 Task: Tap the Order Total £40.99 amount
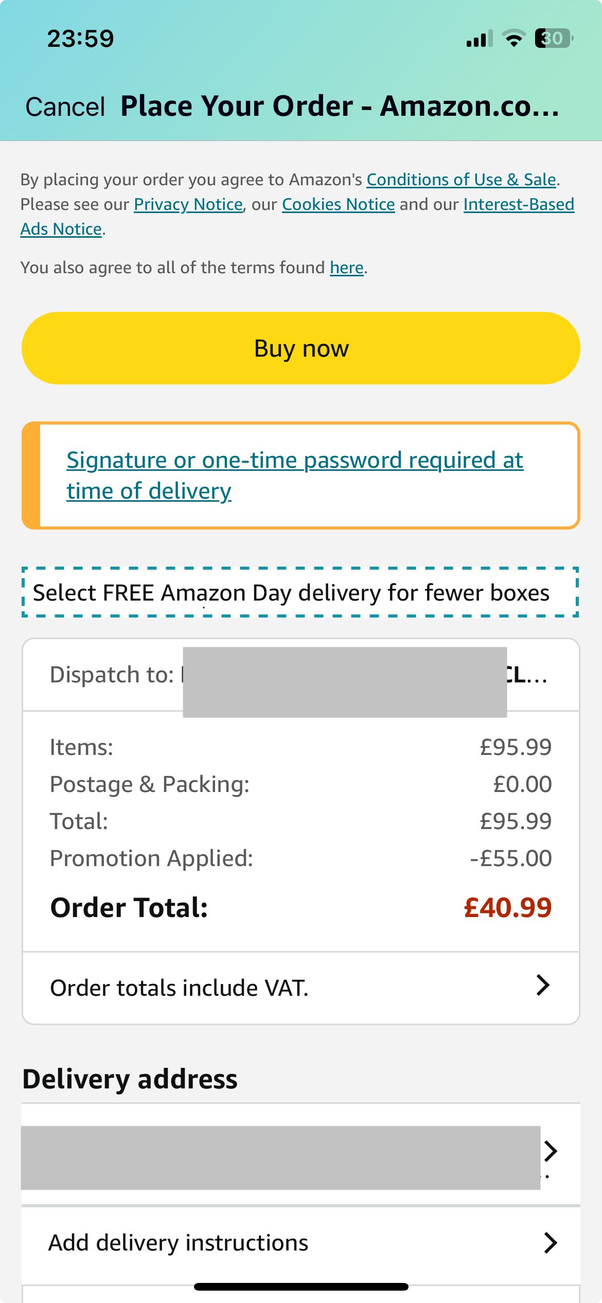pyautogui.click(x=507, y=907)
